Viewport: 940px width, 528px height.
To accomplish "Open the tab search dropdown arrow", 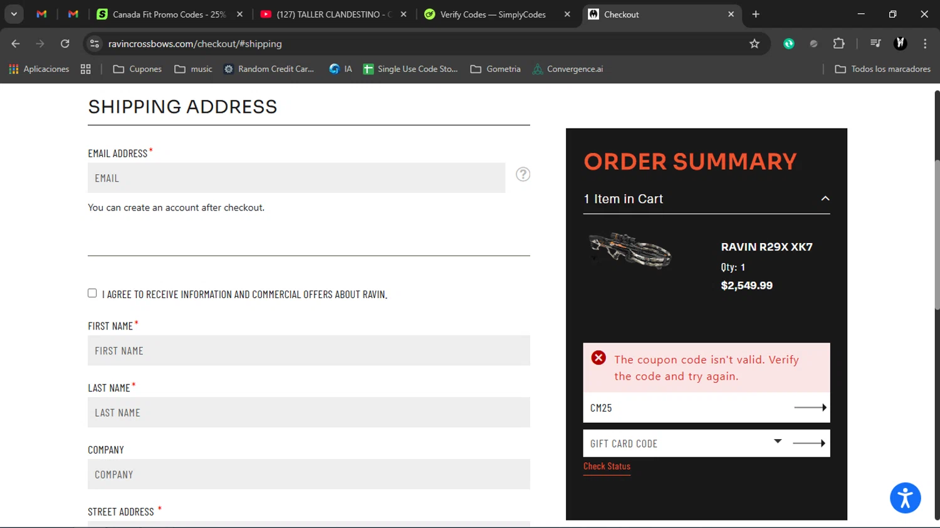I will [x=14, y=14].
